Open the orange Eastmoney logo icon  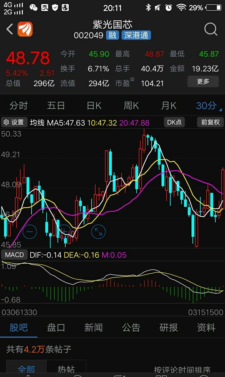(x=25, y=29)
